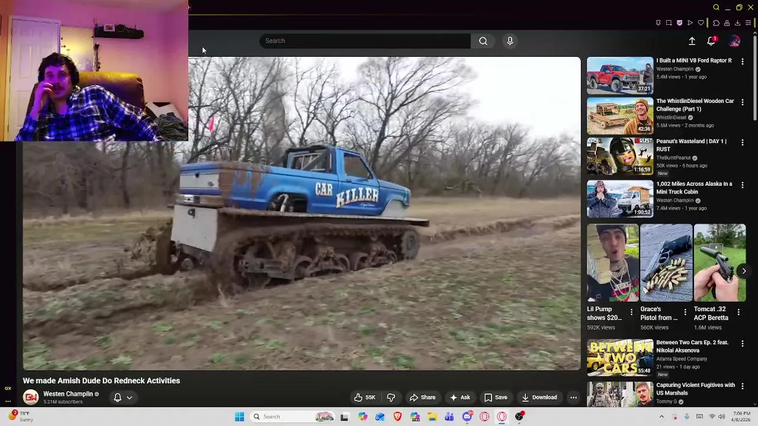
Task: Click the browser pin icon
Action: click(x=658, y=23)
